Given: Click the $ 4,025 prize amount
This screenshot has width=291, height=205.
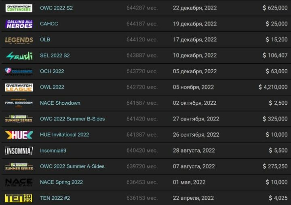Looking at the screenshot, I should pos(278,198).
